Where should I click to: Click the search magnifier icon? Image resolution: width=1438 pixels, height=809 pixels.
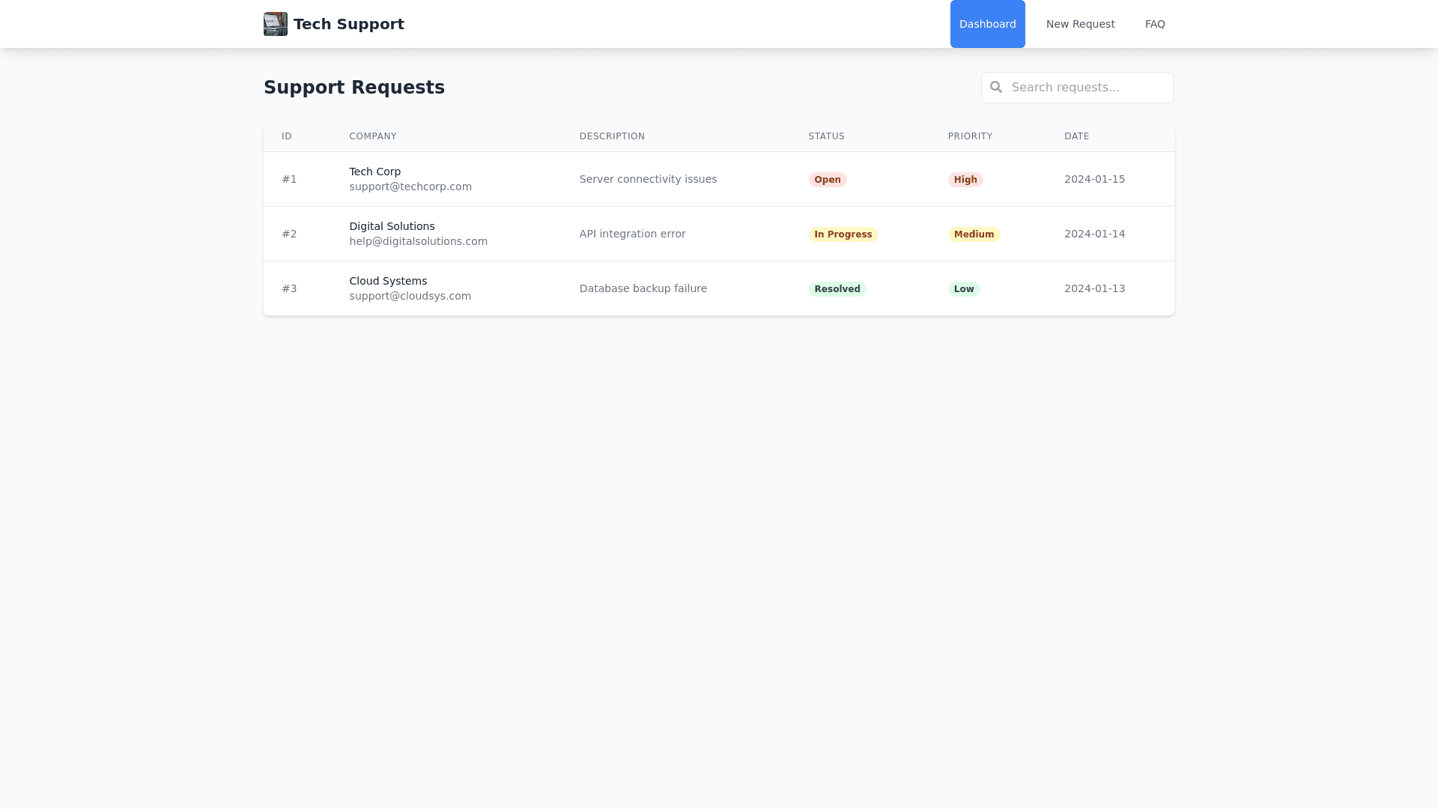(995, 88)
